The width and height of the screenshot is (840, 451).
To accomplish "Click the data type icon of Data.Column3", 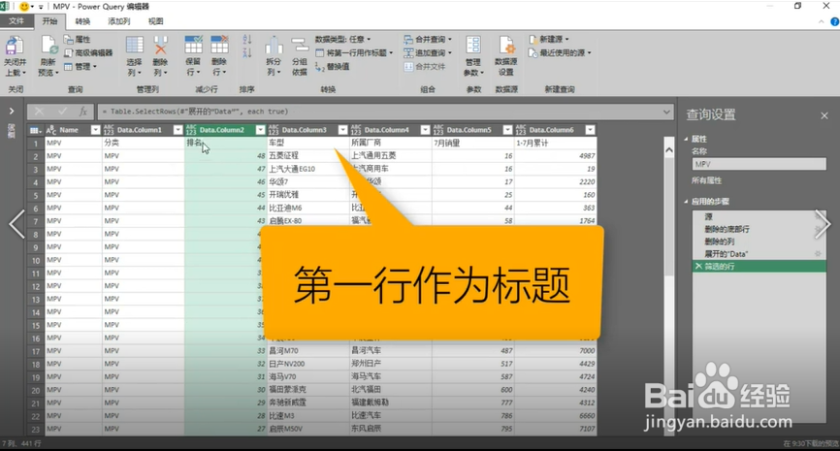I will coord(274,130).
